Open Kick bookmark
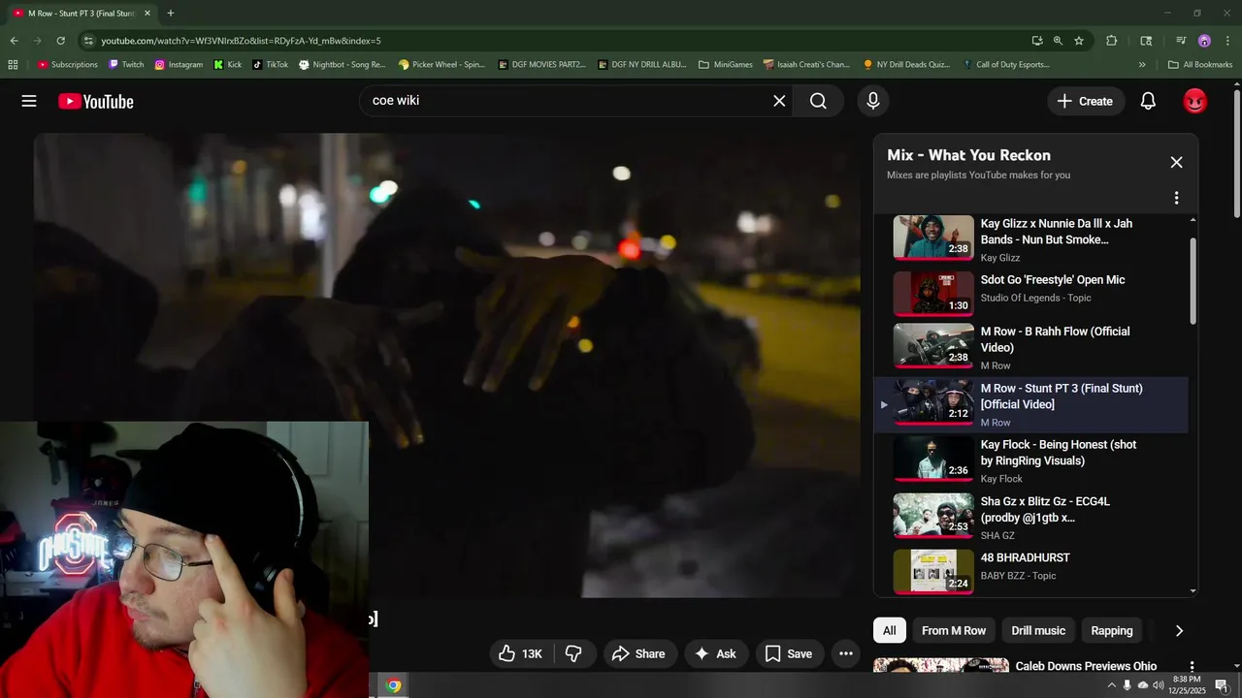 [x=228, y=65]
